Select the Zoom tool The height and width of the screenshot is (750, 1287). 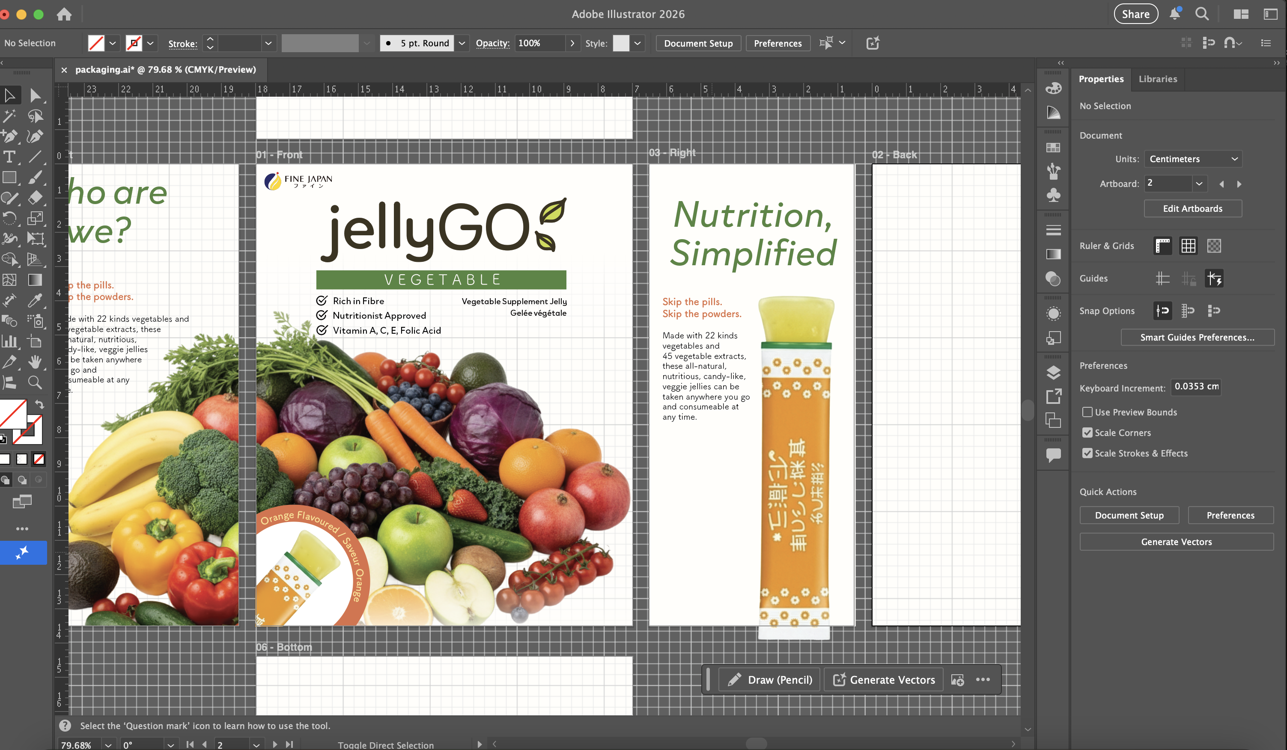tap(35, 382)
